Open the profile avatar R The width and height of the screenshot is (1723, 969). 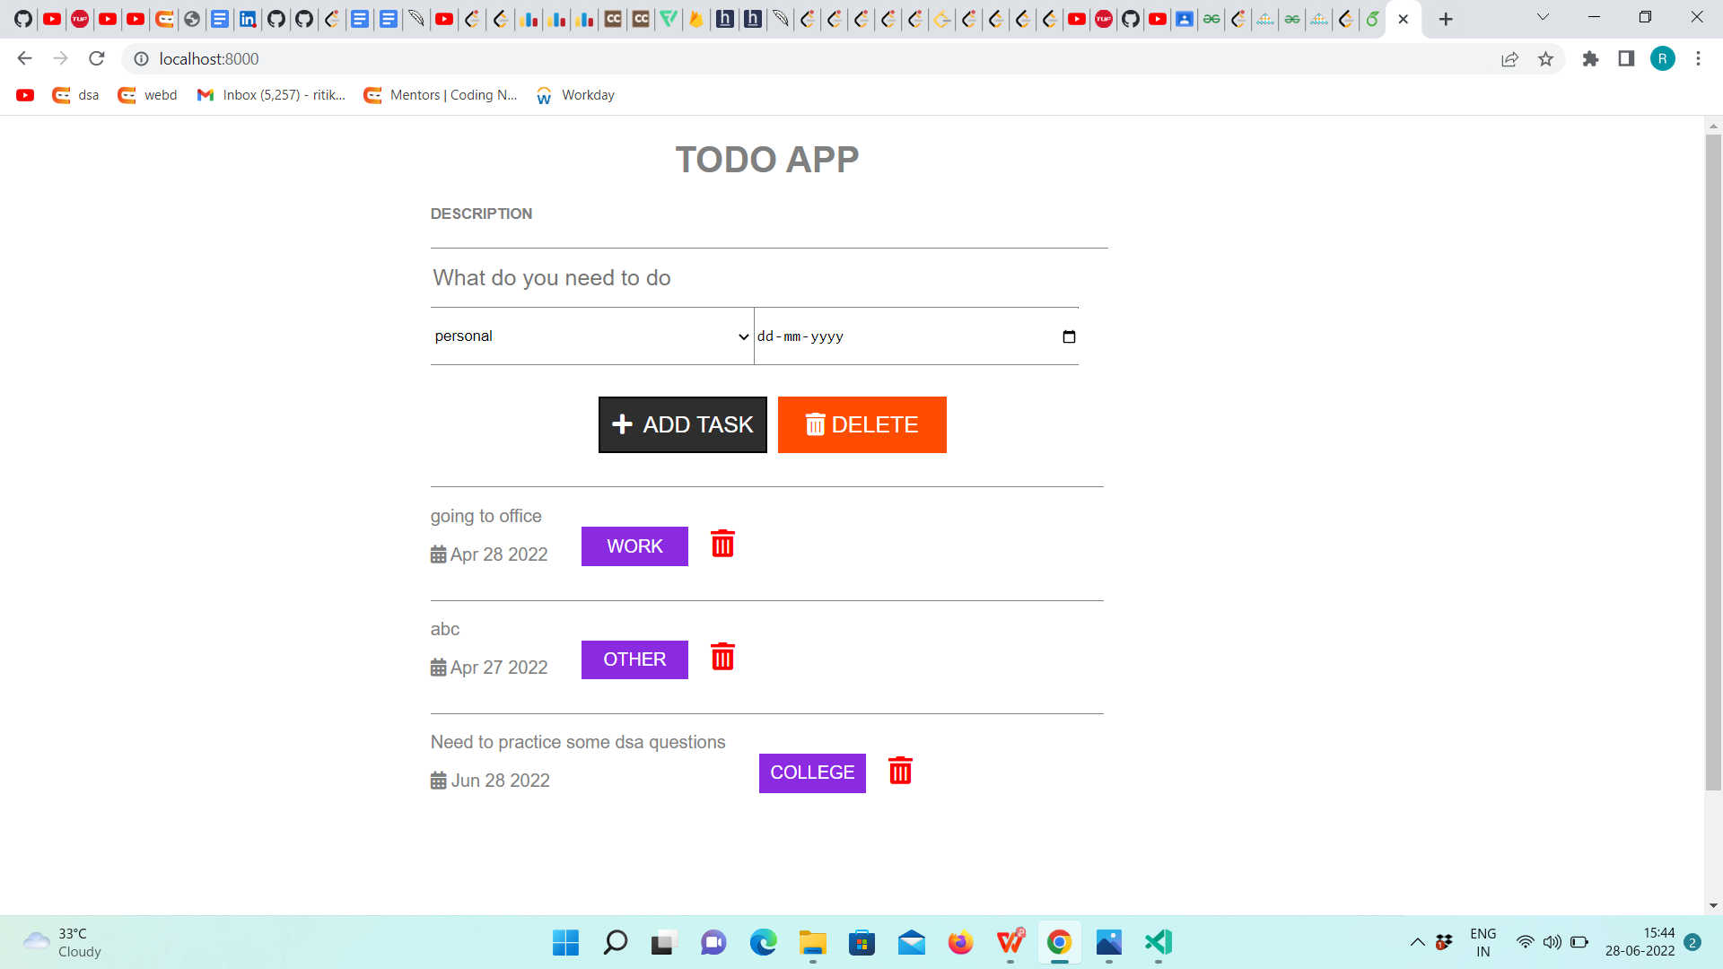point(1662,58)
